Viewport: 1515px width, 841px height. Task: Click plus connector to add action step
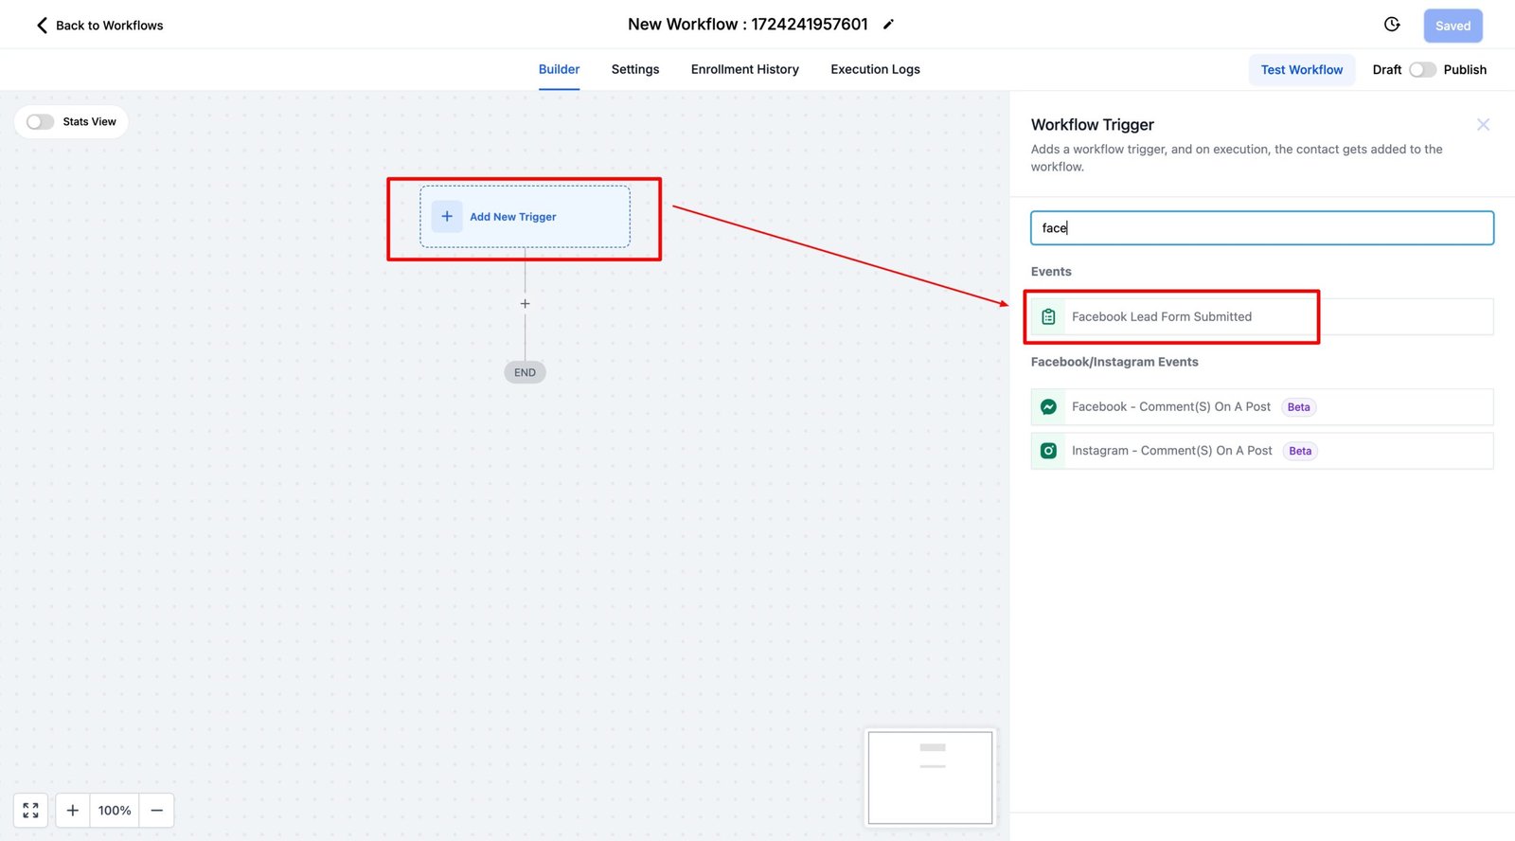pyautogui.click(x=525, y=304)
